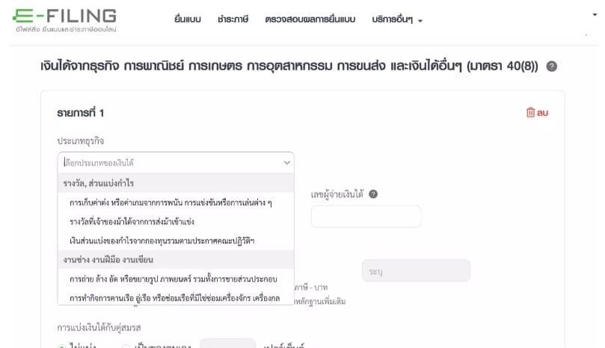Select the เป็นของตนเอง radio button
The image size is (605, 348).
[x=126, y=347]
